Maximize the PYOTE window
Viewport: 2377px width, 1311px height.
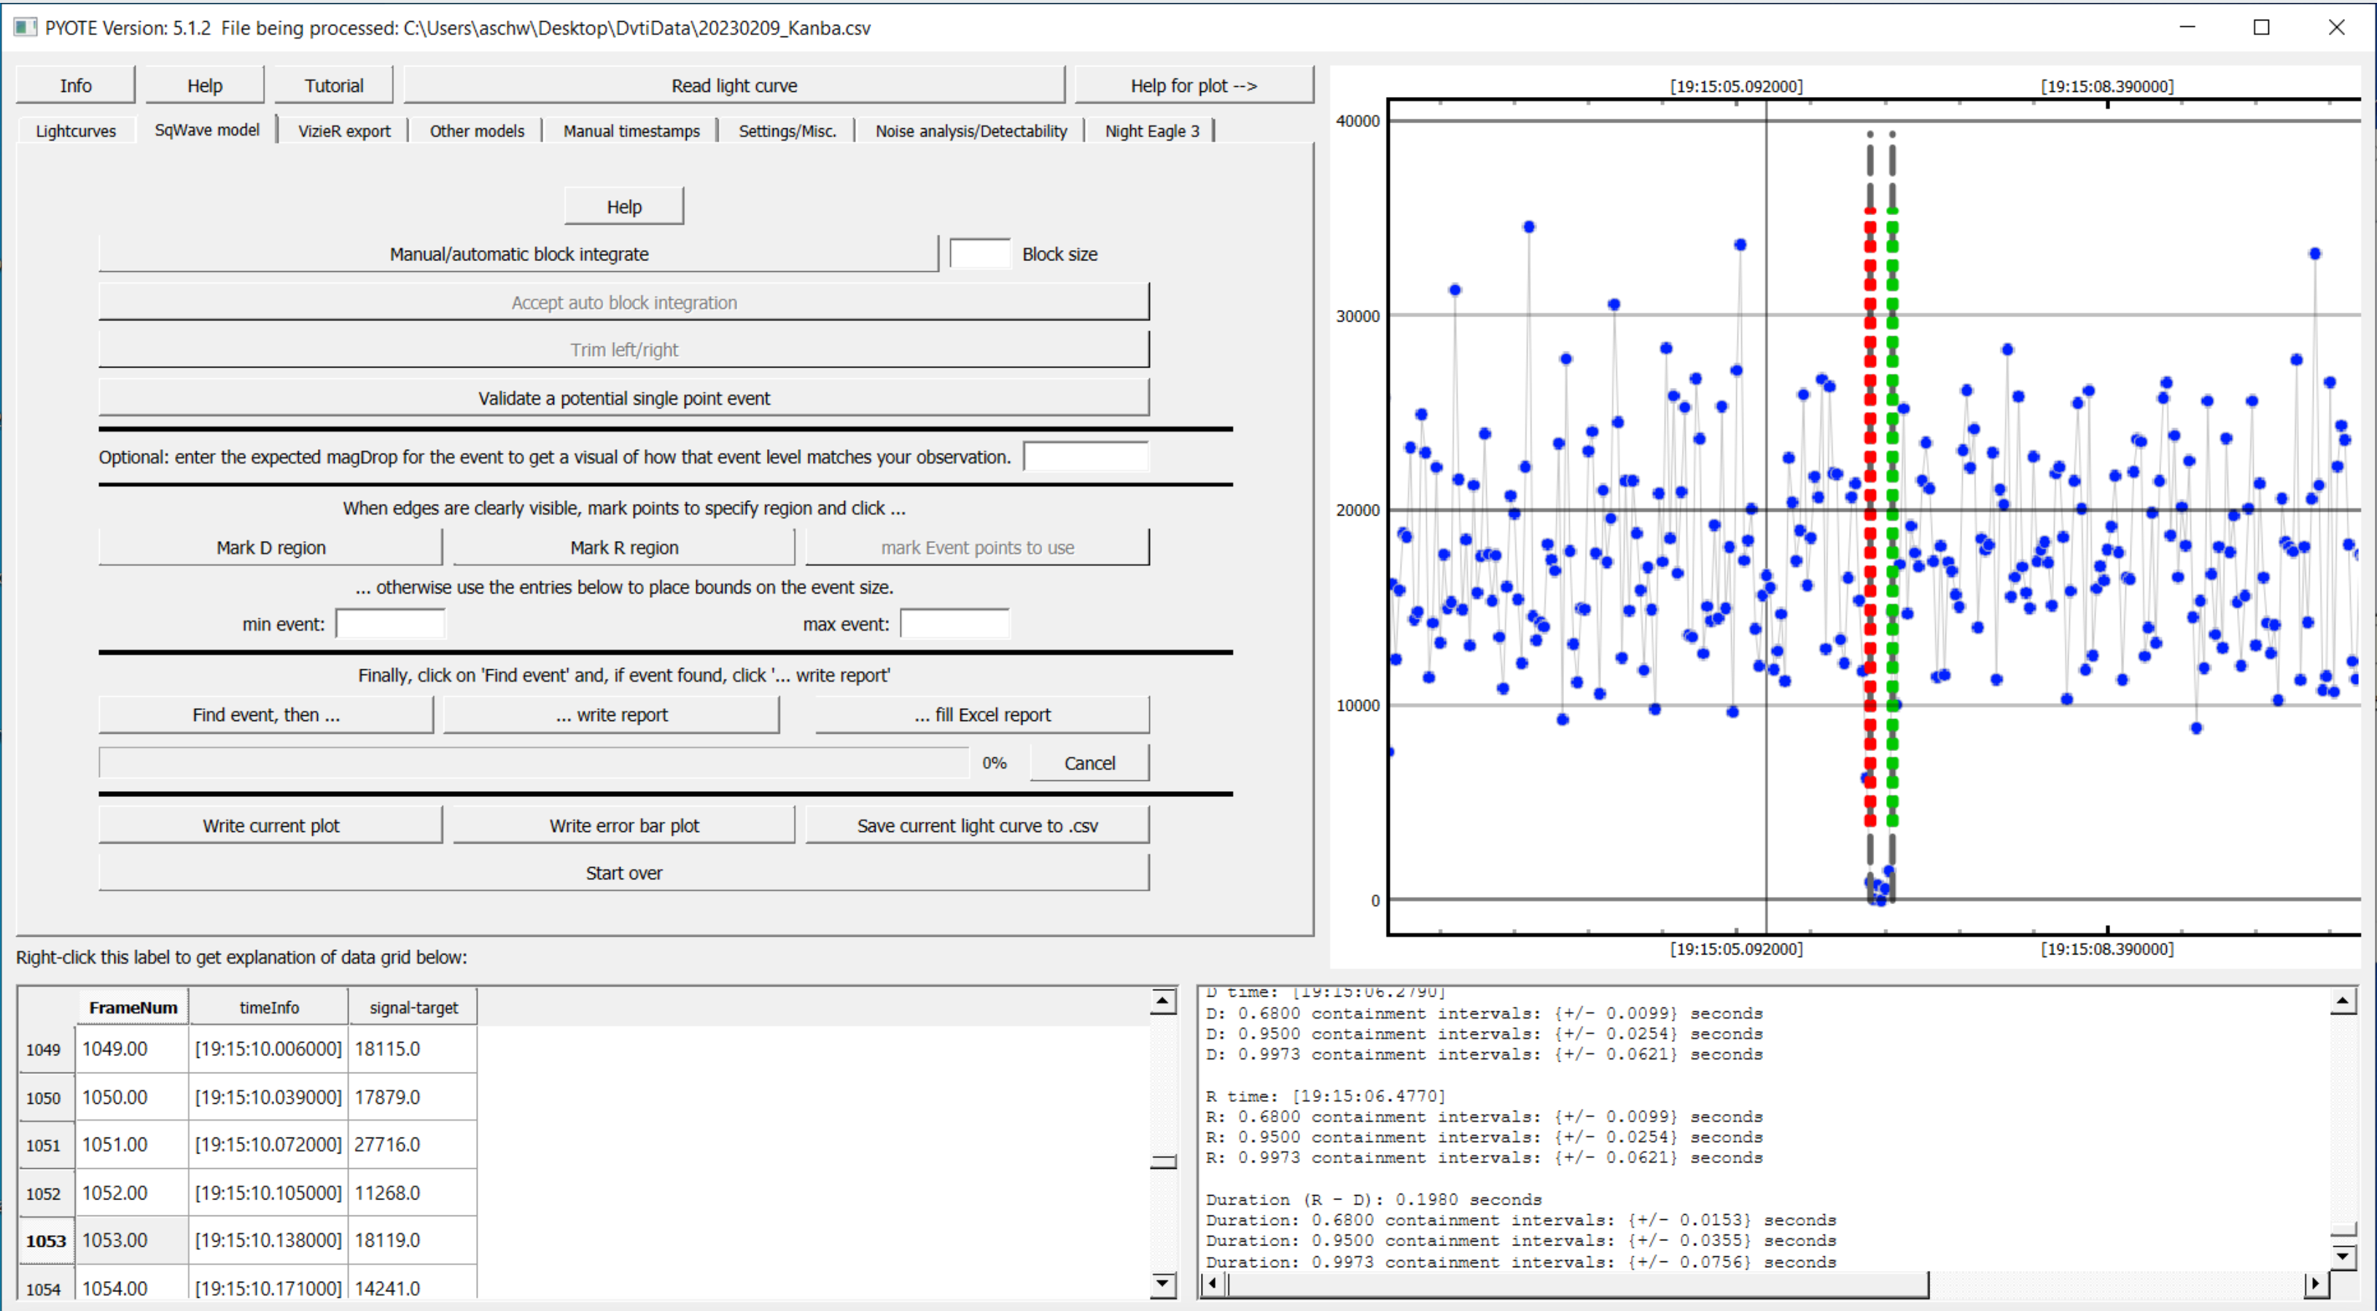(x=2261, y=27)
